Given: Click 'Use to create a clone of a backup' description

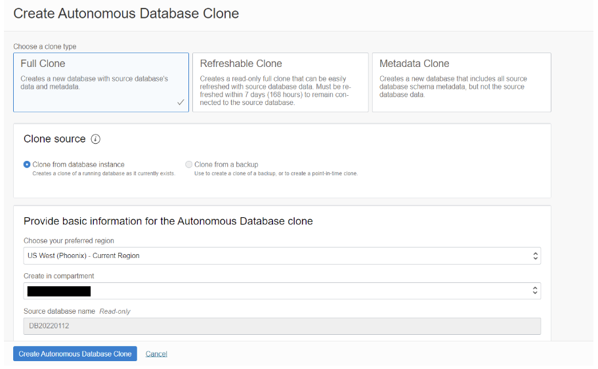Looking at the screenshot, I should coord(276,173).
